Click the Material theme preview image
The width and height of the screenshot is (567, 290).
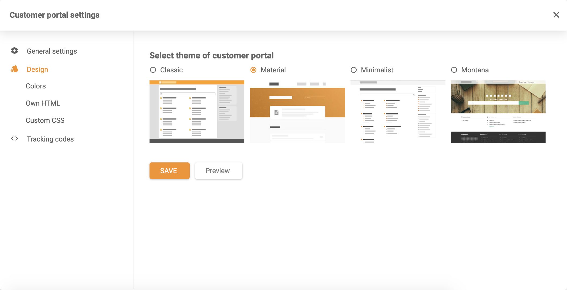pos(297,111)
